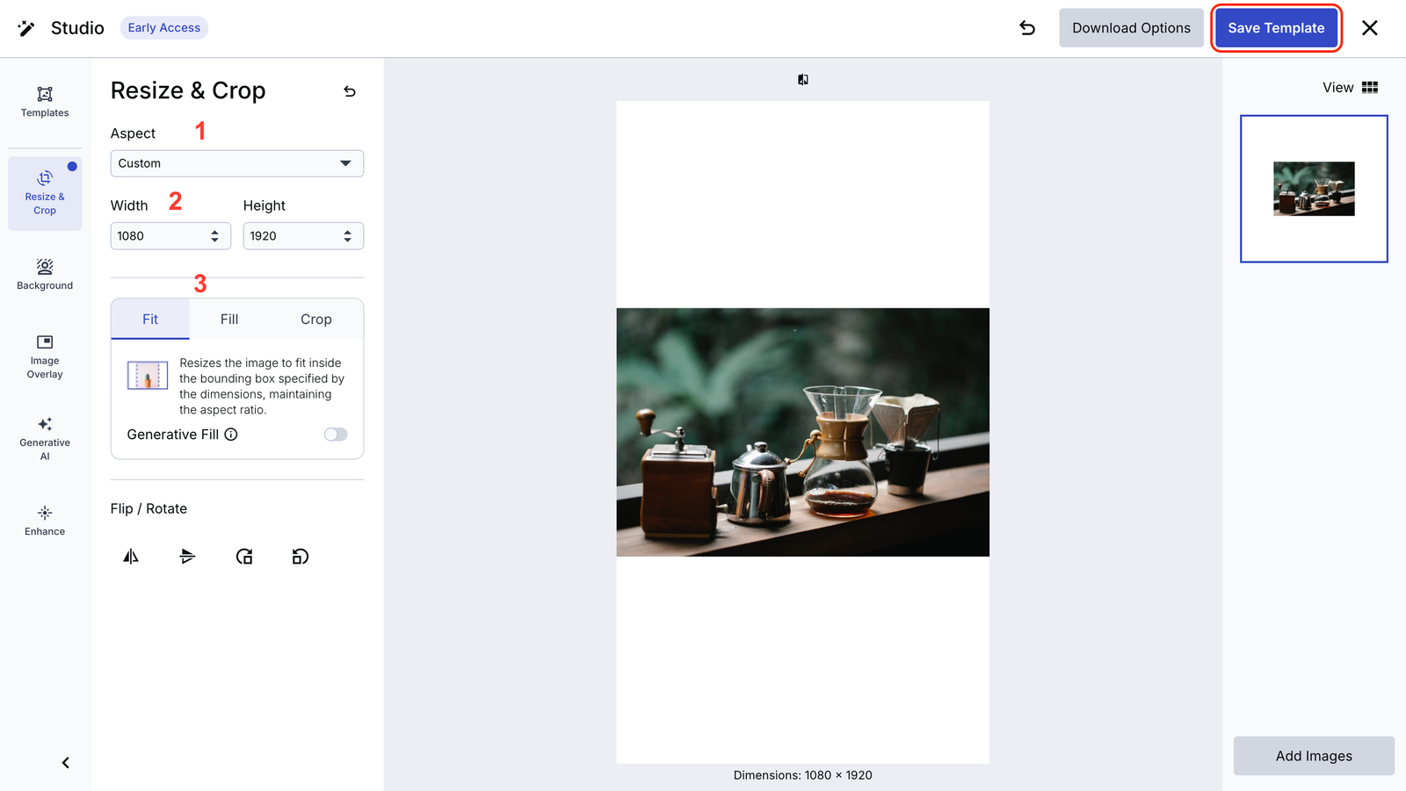
Task: Open the Image Overlay sidebar tool
Action: [45, 356]
